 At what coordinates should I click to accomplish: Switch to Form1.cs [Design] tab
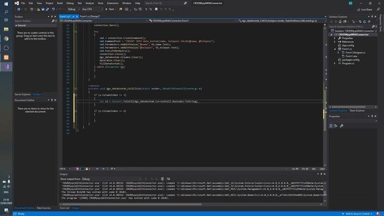(x=89, y=16)
